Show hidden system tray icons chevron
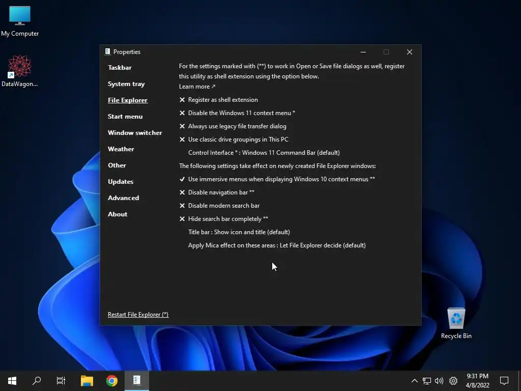Screen dimensions: 521x391 [x=414, y=381]
